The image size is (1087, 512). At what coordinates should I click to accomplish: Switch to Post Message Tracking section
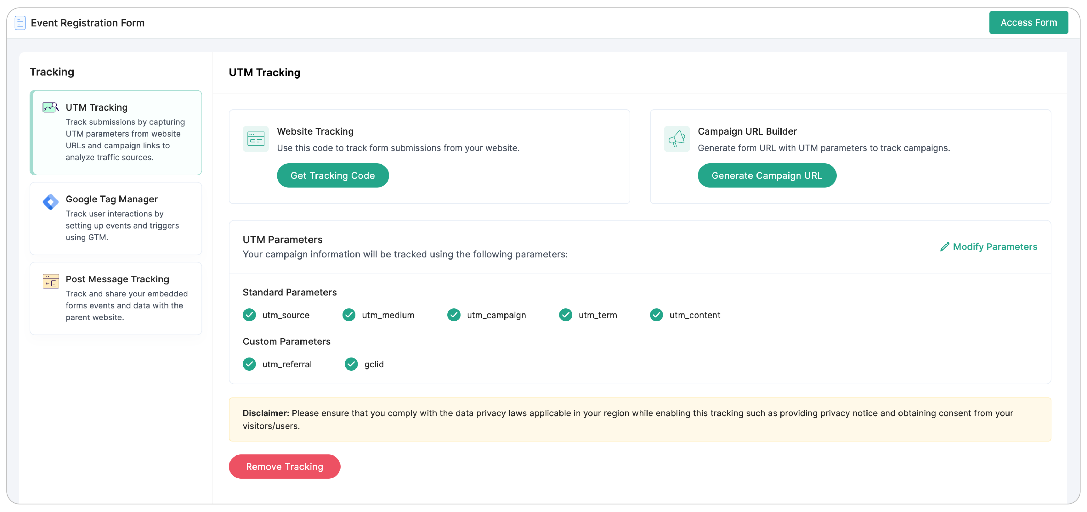tap(116, 299)
